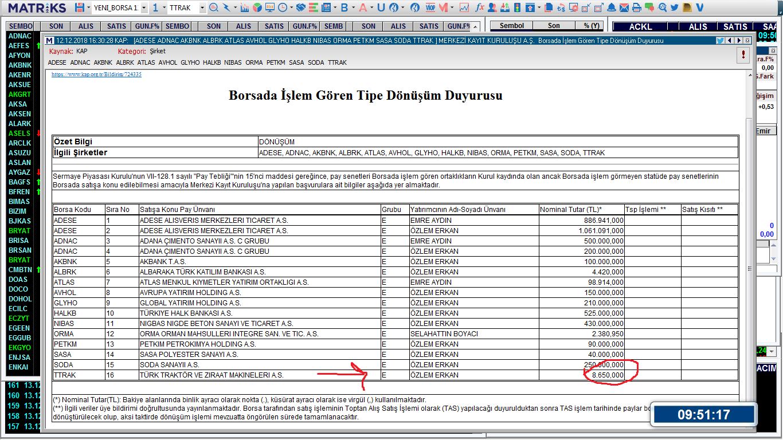Click the printer icon in toolbar
Image resolution: width=783 pixels, height=440 pixels.
pyautogui.click(x=636, y=7)
